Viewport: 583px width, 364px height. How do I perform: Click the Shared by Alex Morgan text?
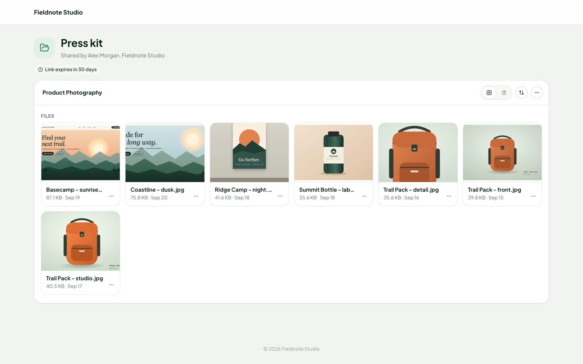pyautogui.click(x=113, y=55)
